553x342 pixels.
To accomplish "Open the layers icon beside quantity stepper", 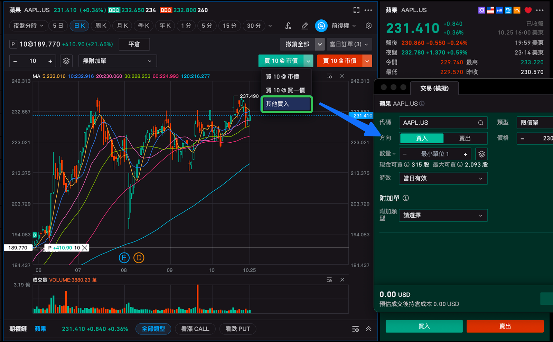I will pos(66,61).
